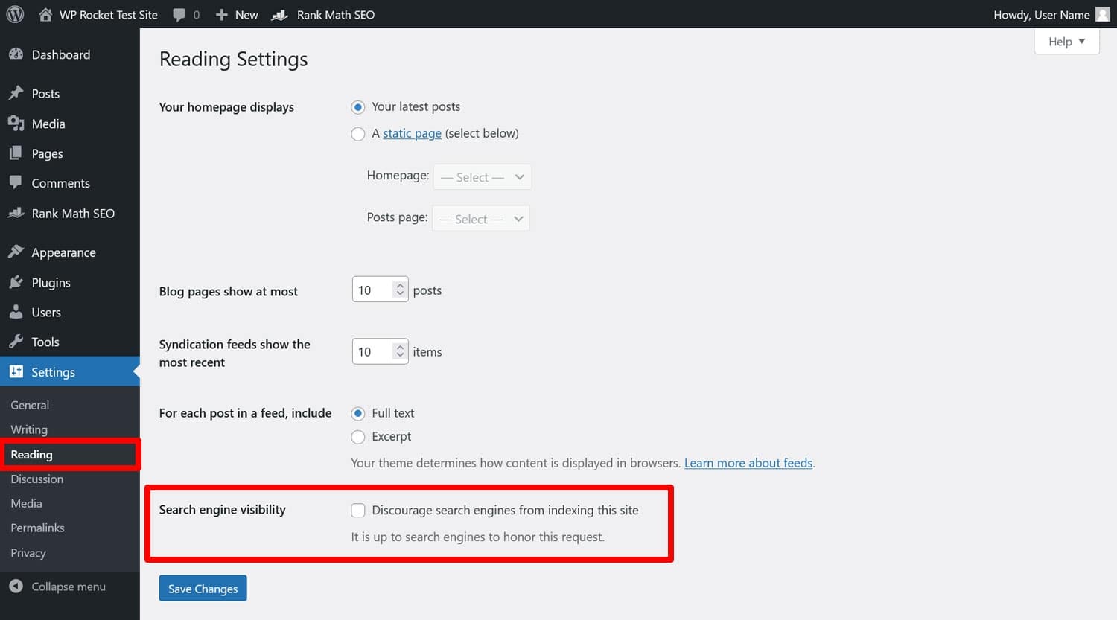Choose Excerpt for posts in a feed
The width and height of the screenshot is (1117, 620).
pos(358,437)
